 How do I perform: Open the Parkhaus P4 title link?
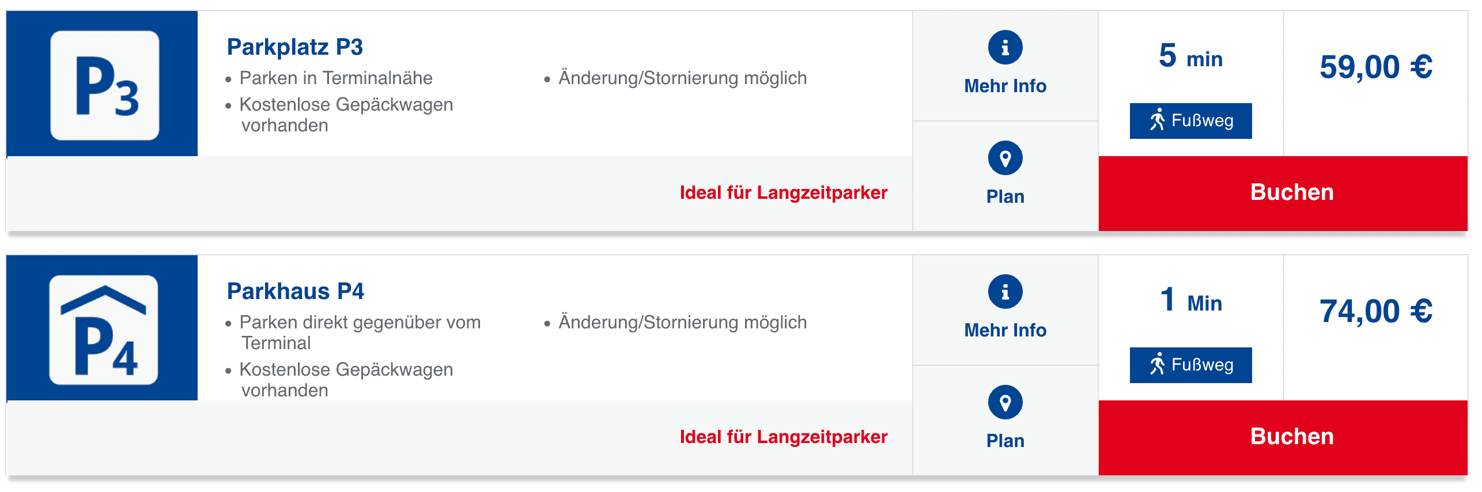pos(295,292)
